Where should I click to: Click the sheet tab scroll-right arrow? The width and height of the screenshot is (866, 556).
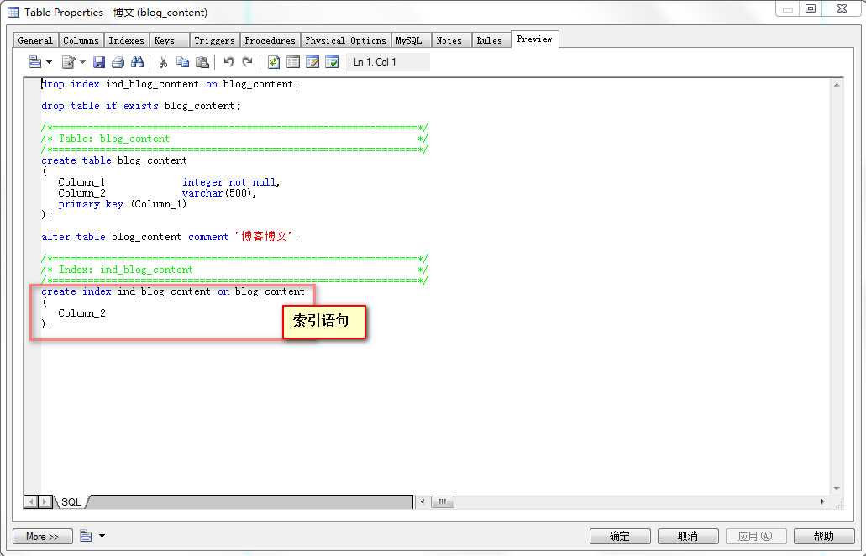(x=45, y=501)
